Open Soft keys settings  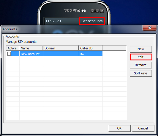(x=141, y=73)
